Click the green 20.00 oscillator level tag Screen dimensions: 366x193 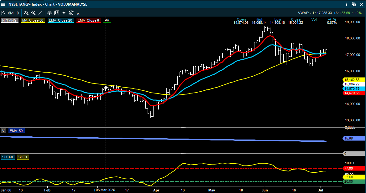[354, 181]
